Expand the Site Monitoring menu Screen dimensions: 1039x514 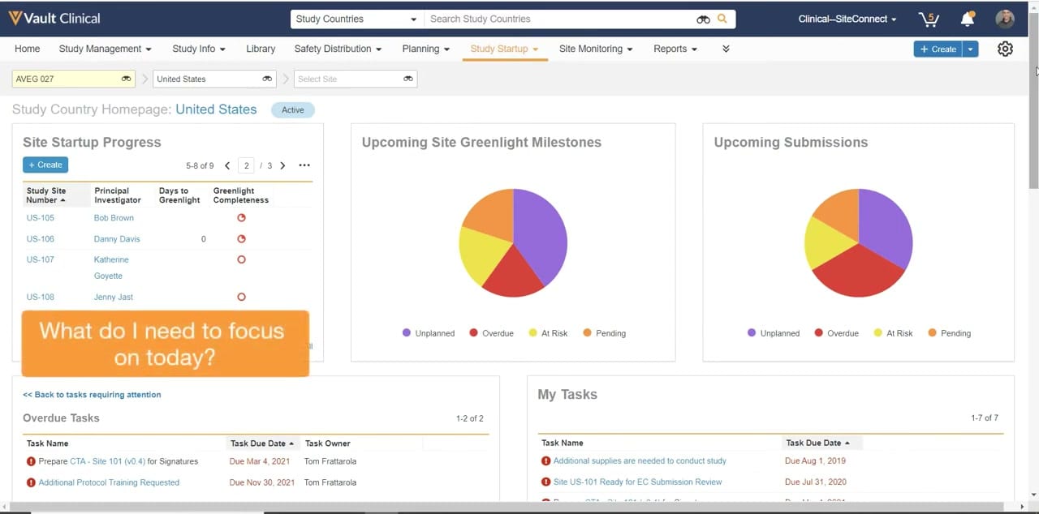(x=596, y=49)
